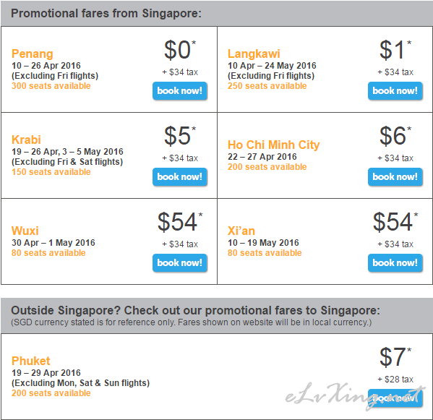Screen dimensions: 433x420
Task: Open the Langkawi destination title
Action: [x=254, y=53]
